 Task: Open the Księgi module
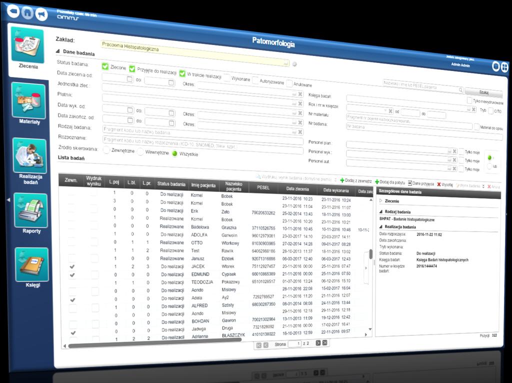(32, 267)
